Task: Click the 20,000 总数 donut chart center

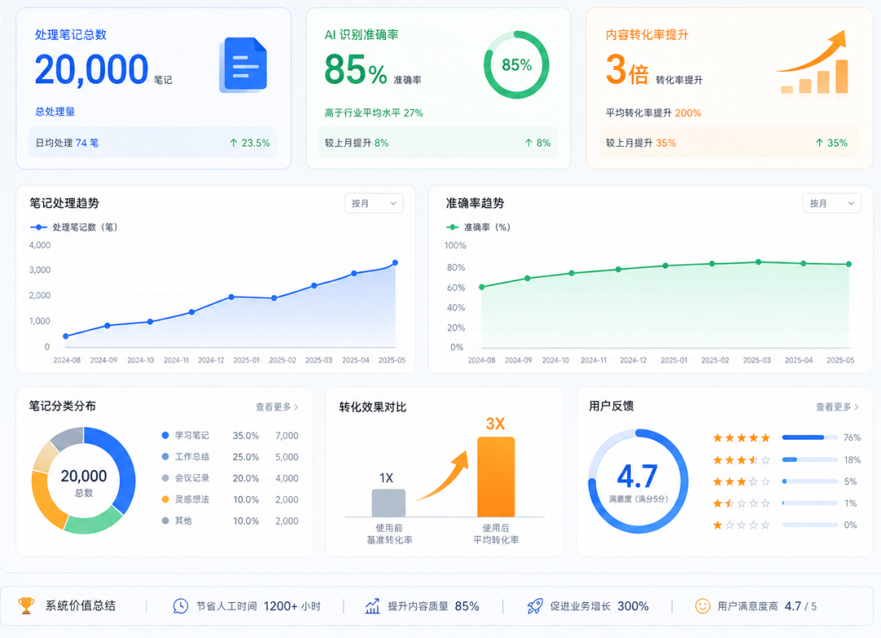Action: tap(84, 481)
